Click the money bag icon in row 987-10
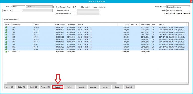 pyautogui.click(x=6, y=27)
